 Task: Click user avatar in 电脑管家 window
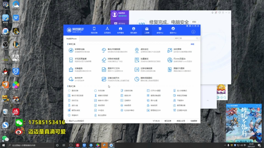pos(114,14)
